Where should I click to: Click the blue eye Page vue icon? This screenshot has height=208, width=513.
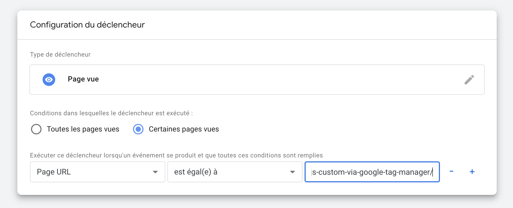click(x=49, y=80)
